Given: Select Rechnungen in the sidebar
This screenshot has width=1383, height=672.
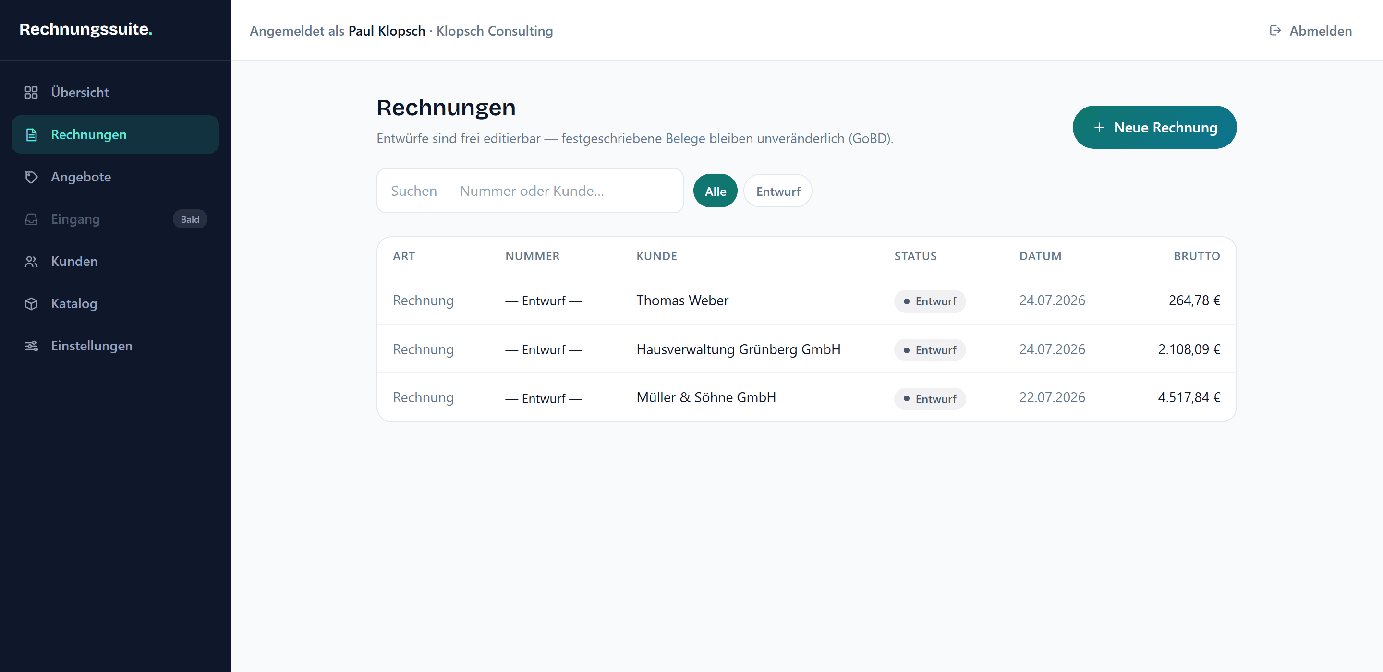Looking at the screenshot, I should coord(115,135).
